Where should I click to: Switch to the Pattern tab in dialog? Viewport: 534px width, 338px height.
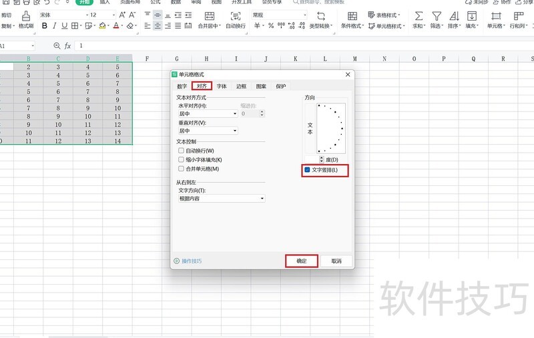point(261,87)
